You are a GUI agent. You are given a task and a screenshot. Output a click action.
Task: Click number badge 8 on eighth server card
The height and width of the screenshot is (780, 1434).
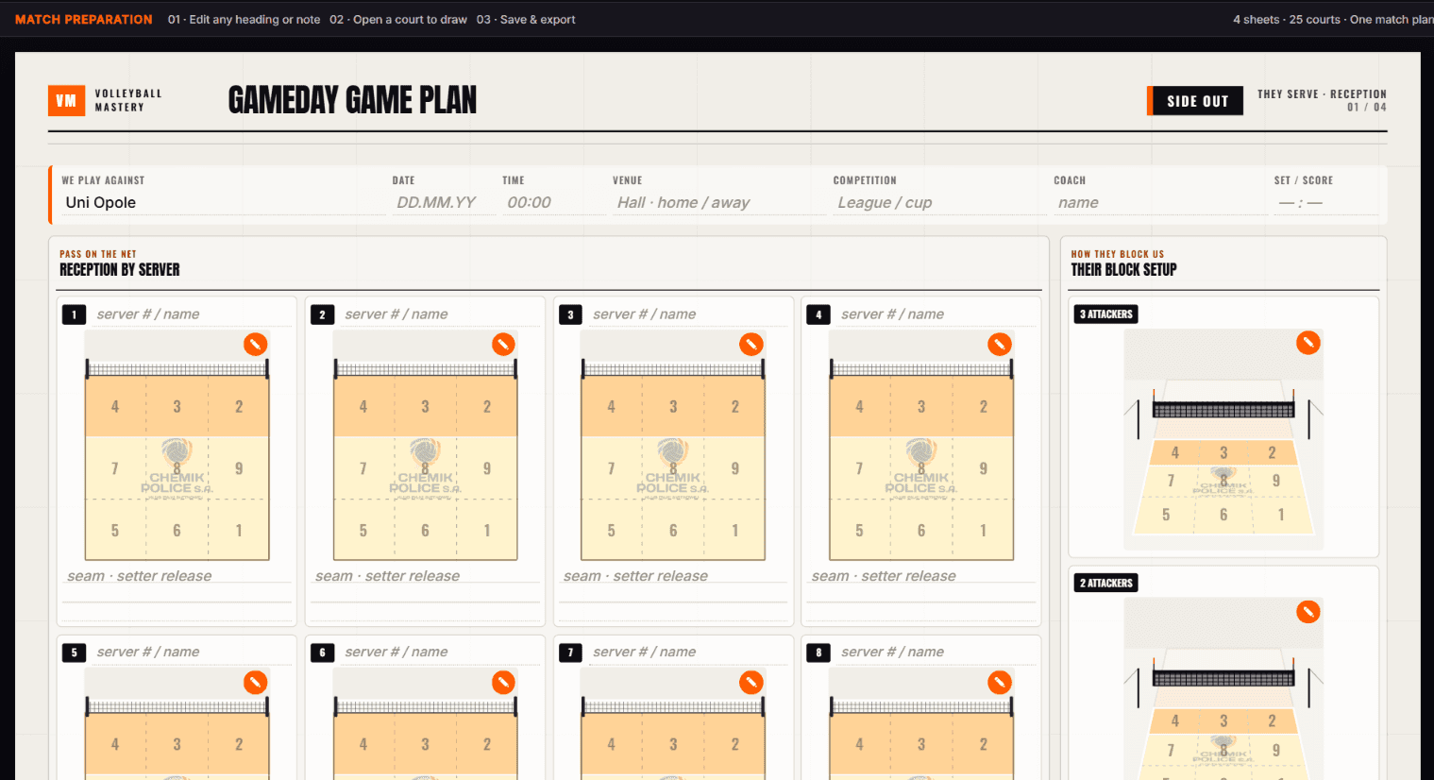tap(818, 653)
